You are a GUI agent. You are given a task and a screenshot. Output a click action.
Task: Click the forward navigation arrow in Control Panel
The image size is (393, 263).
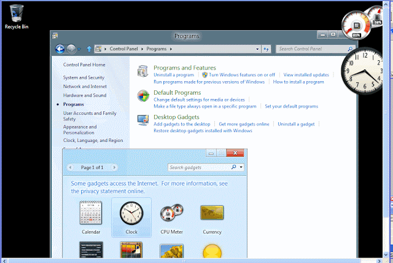coord(71,49)
